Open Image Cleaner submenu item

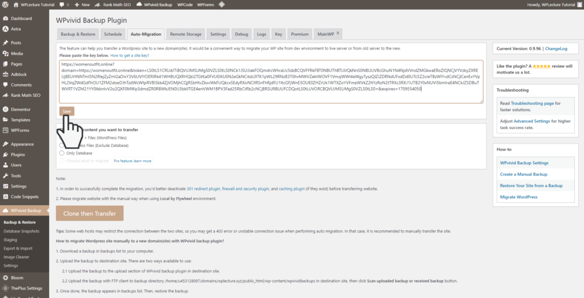point(17,257)
